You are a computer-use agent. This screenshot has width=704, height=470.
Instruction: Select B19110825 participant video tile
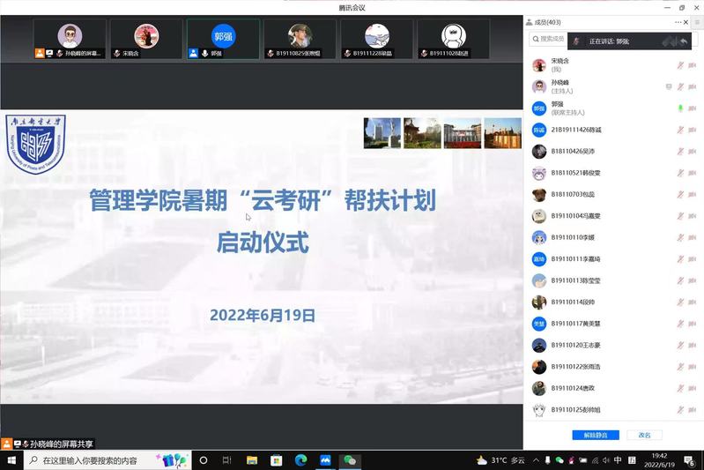pos(300,39)
